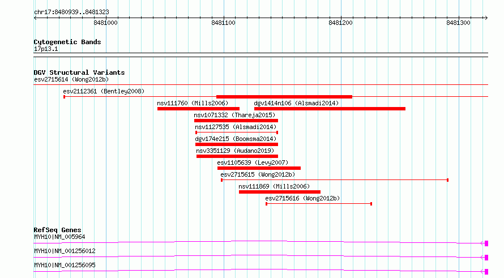Image resolution: width=504 pixels, height=278 pixels.
Task: Select the MYH10|NM_001256095 transcript label
Action: click(x=65, y=265)
